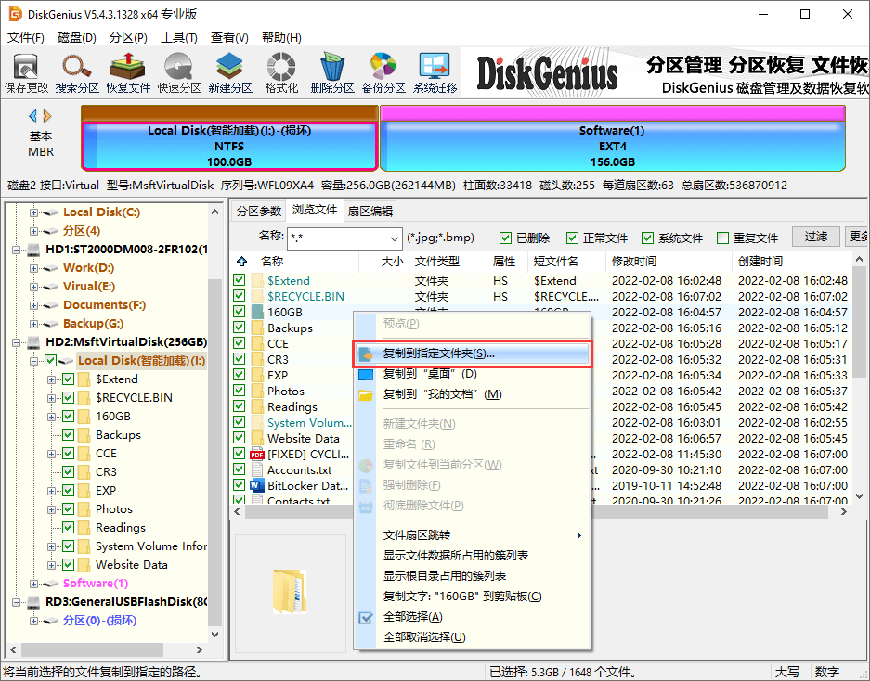870x681 pixels.
Task: Open the 文件扇区跳转 submenu arrow
Action: coord(578,535)
